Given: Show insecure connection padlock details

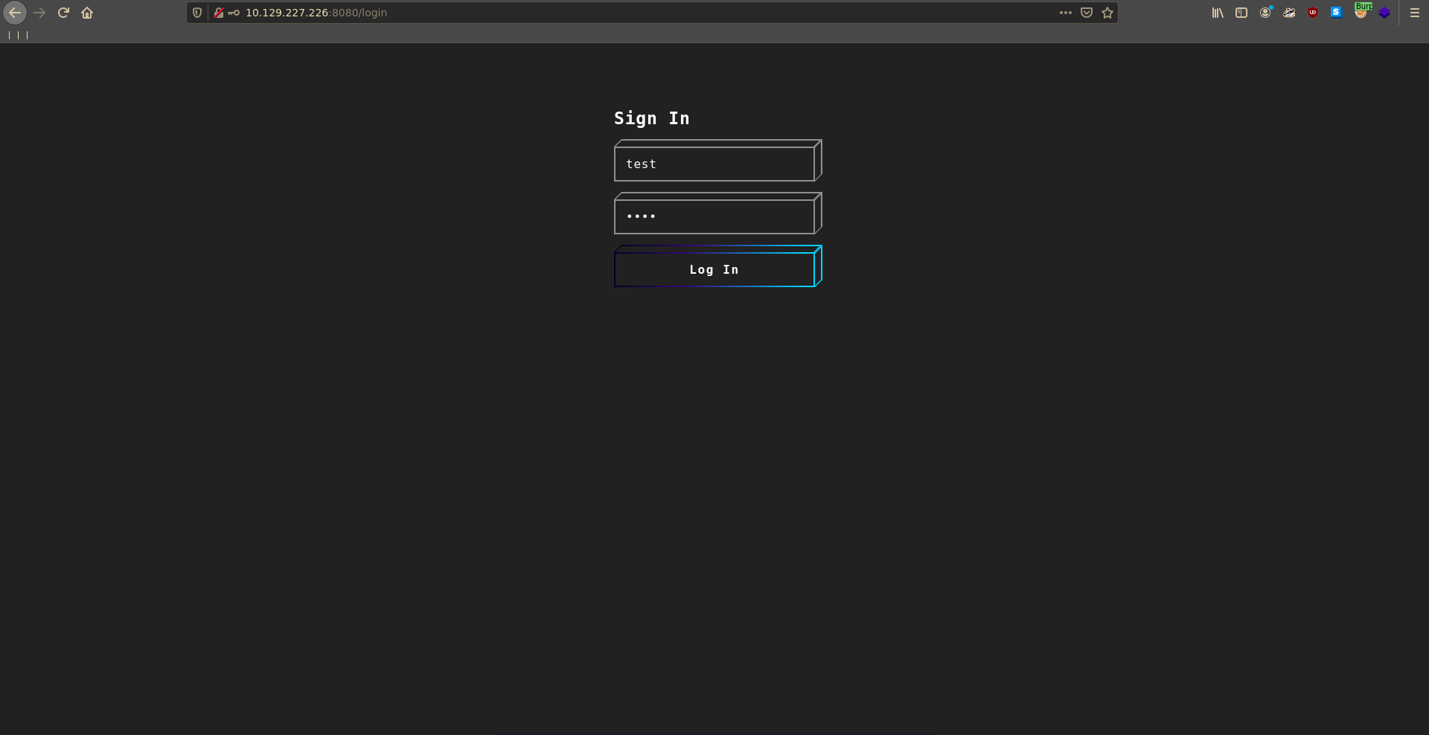Looking at the screenshot, I should coord(219,13).
